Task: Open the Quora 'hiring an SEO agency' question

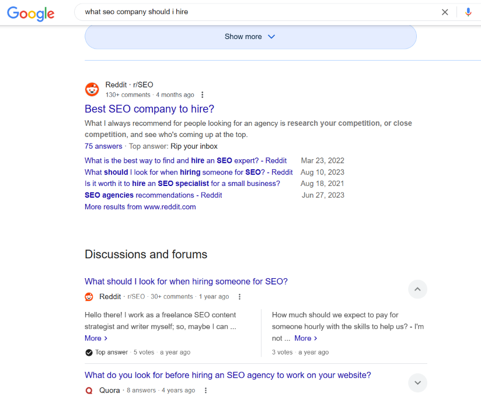Action: [x=228, y=376]
